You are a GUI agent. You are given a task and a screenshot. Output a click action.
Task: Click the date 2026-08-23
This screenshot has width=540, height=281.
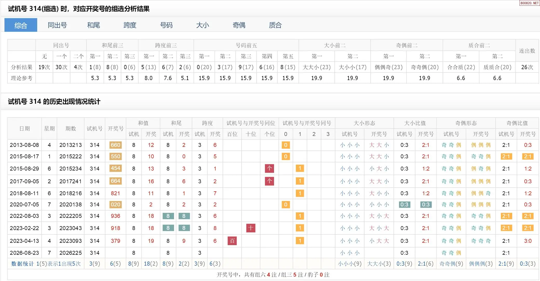24,253
